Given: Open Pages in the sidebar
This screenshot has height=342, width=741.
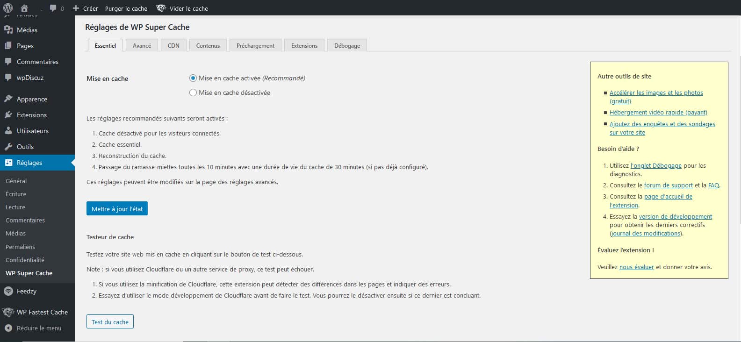Looking at the screenshot, I should pos(25,46).
